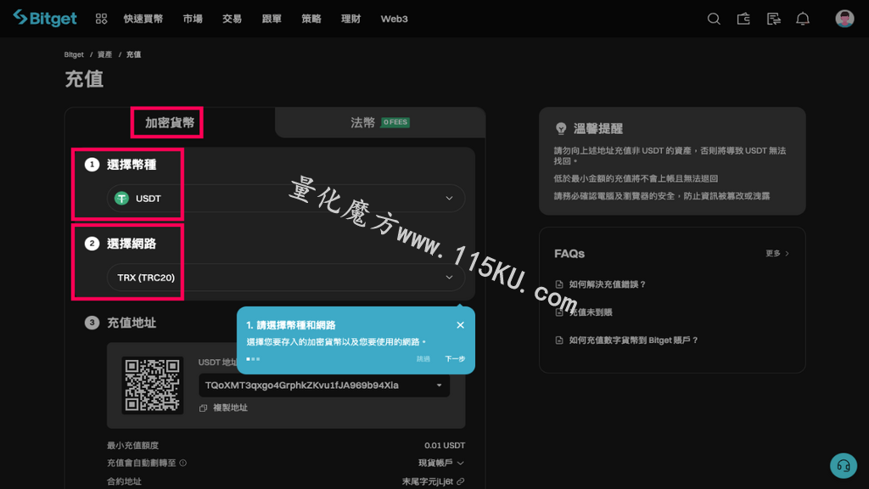Click 資產 breadcrumb link
This screenshot has height=489, width=869.
(104, 54)
